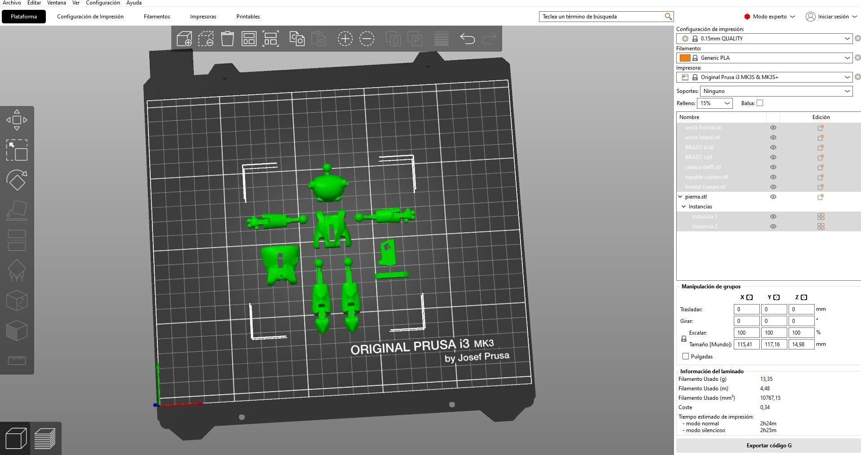Switch to the 3D editor view cube icon
Viewport: 861px width, 455px height.
tap(15, 438)
